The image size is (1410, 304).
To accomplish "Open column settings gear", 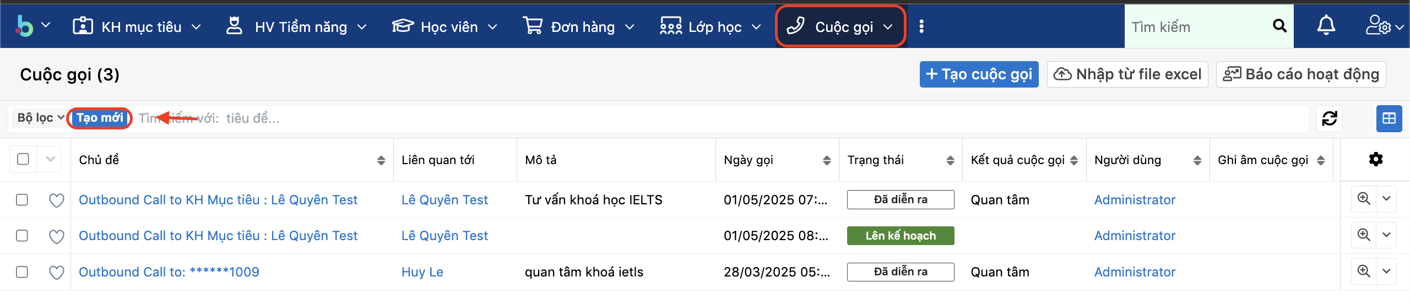I will [x=1375, y=160].
